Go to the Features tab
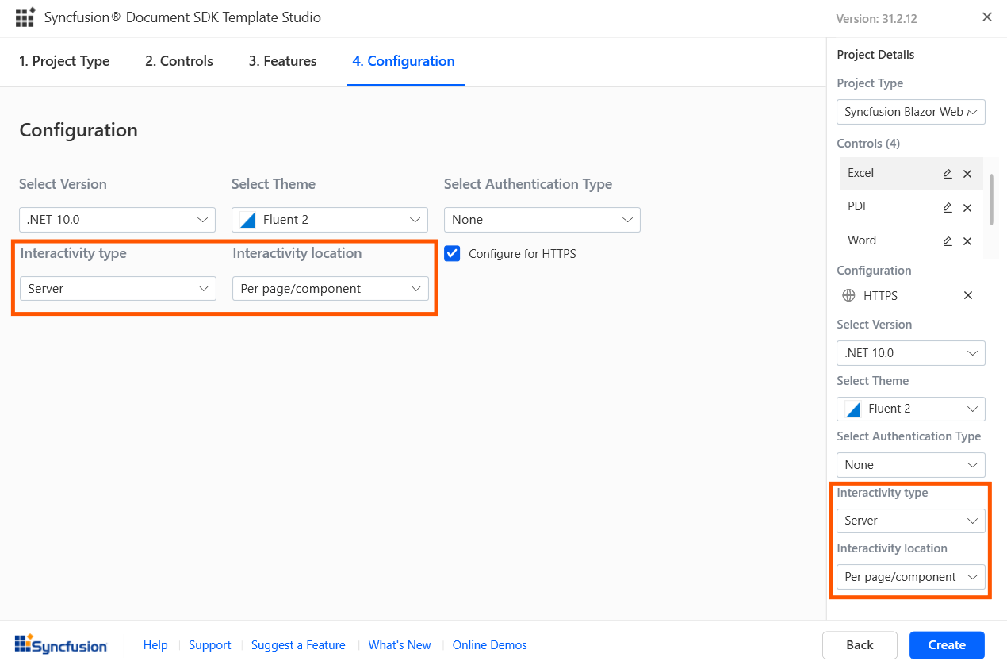 (281, 61)
